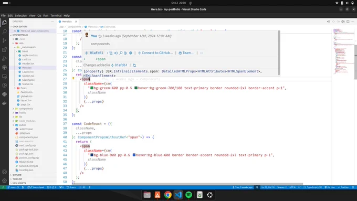Click the 01afd61 commit link in hover toolbar
This screenshot has height=201, width=357.
(x=94, y=53)
